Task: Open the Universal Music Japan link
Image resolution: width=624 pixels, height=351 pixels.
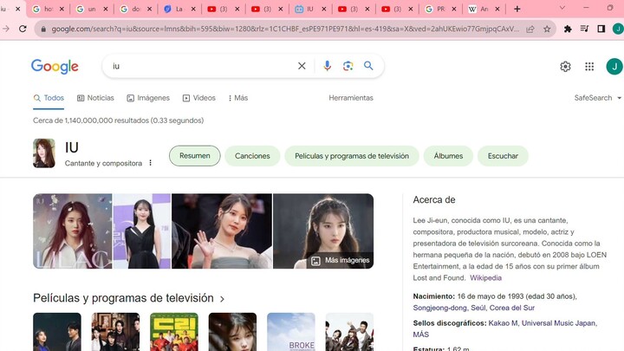Action: point(558,323)
